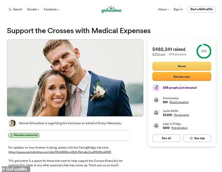Viewport: 222px width, 172px height.
Task: Expand the Fundraise dropdown menu
Action: pos(51,9)
